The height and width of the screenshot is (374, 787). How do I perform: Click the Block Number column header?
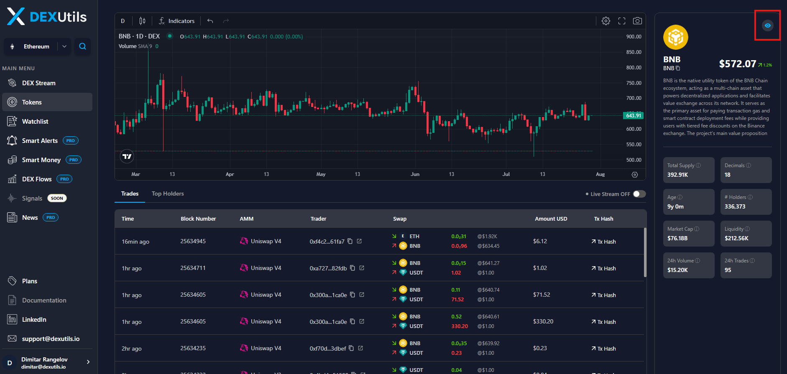pos(198,219)
